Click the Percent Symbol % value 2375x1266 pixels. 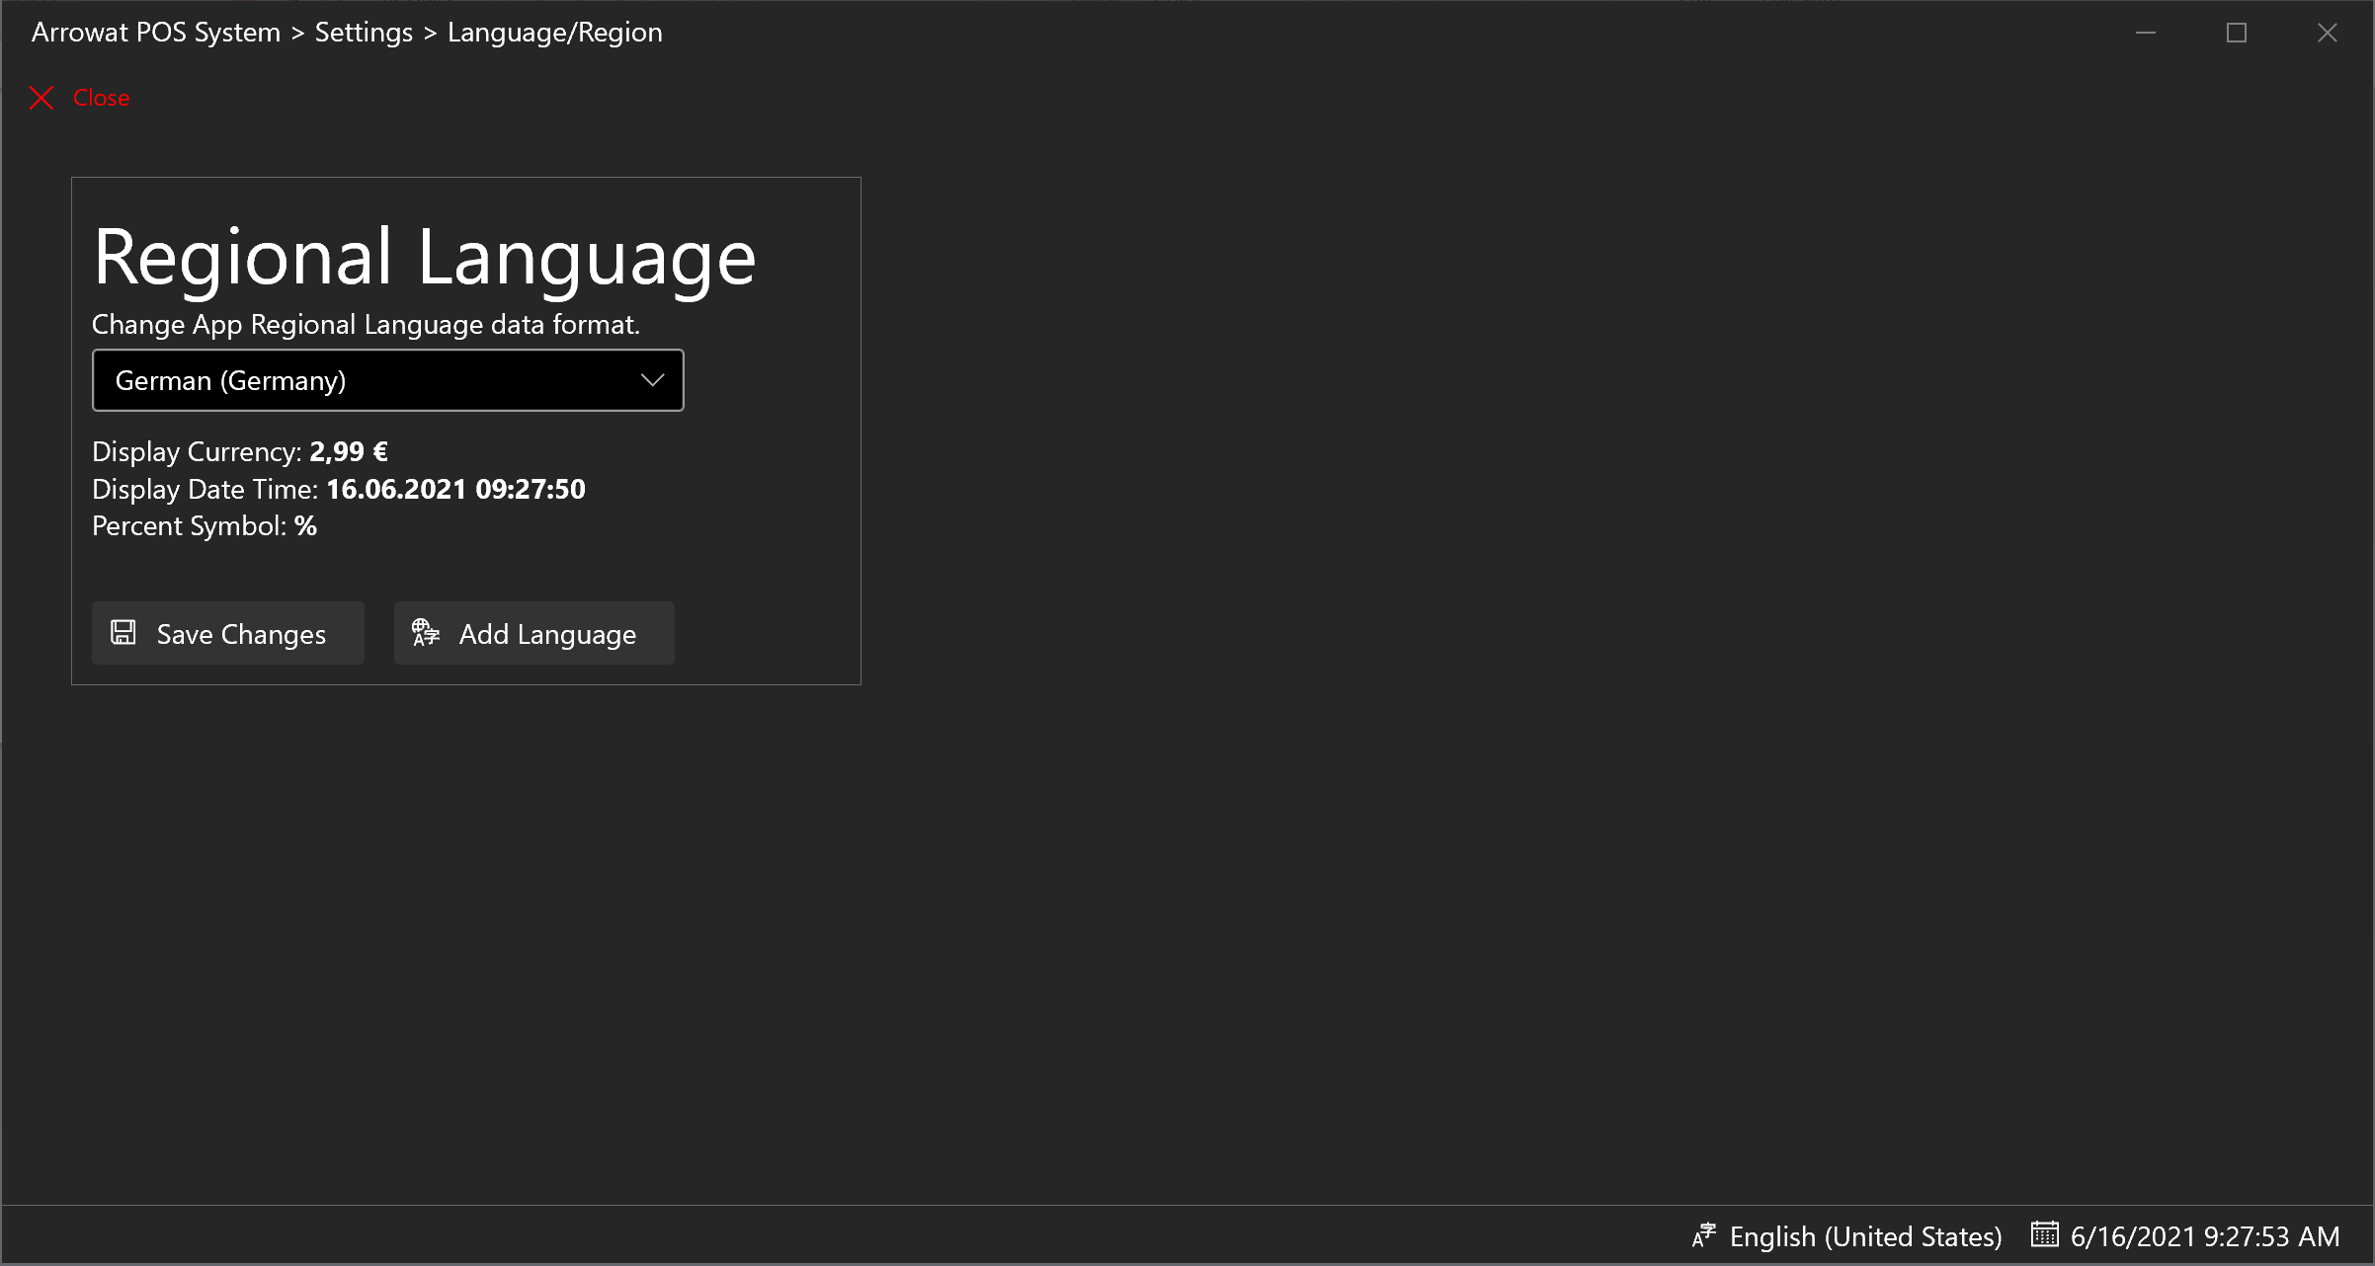(305, 525)
